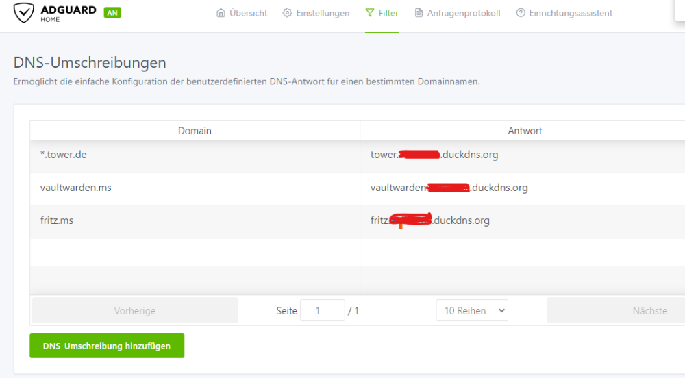Sort by the Domain column header
This screenshot has height=378, width=685.
(195, 131)
